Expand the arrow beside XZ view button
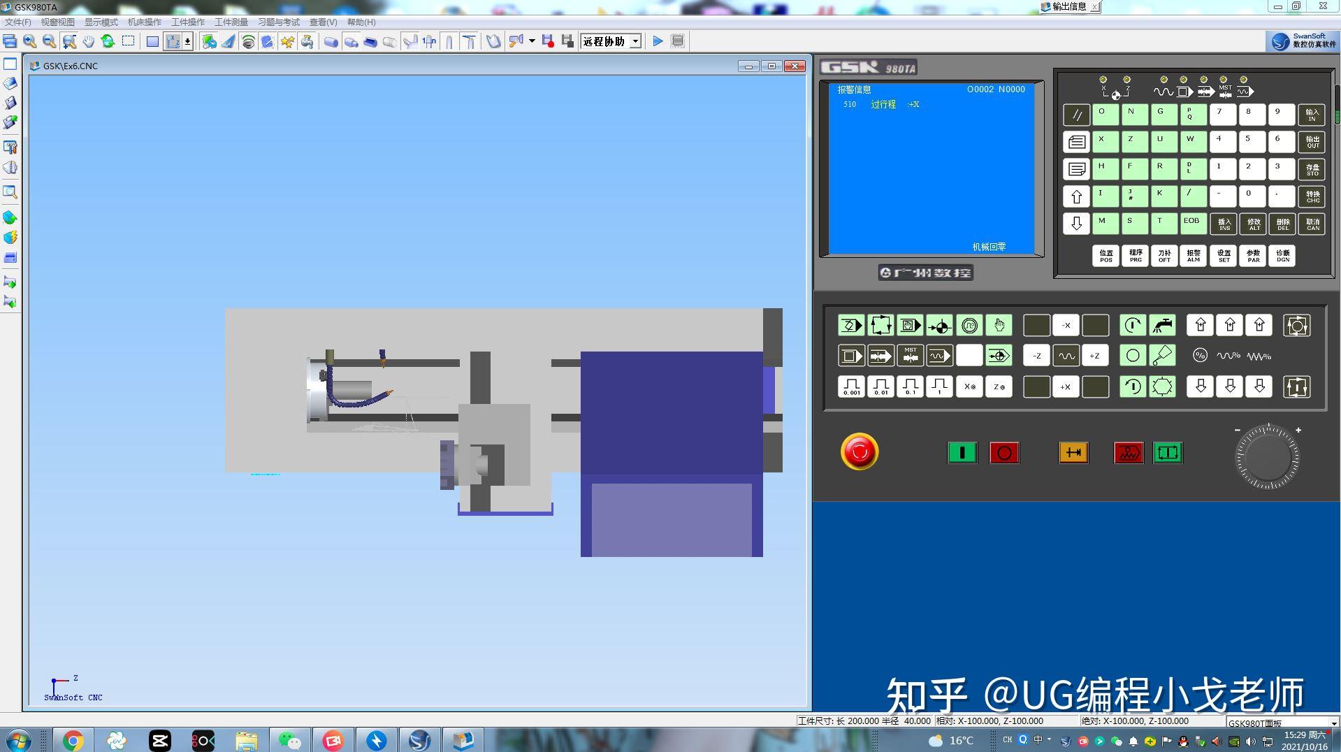This screenshot has width=1341, height=752. (187, 41)
